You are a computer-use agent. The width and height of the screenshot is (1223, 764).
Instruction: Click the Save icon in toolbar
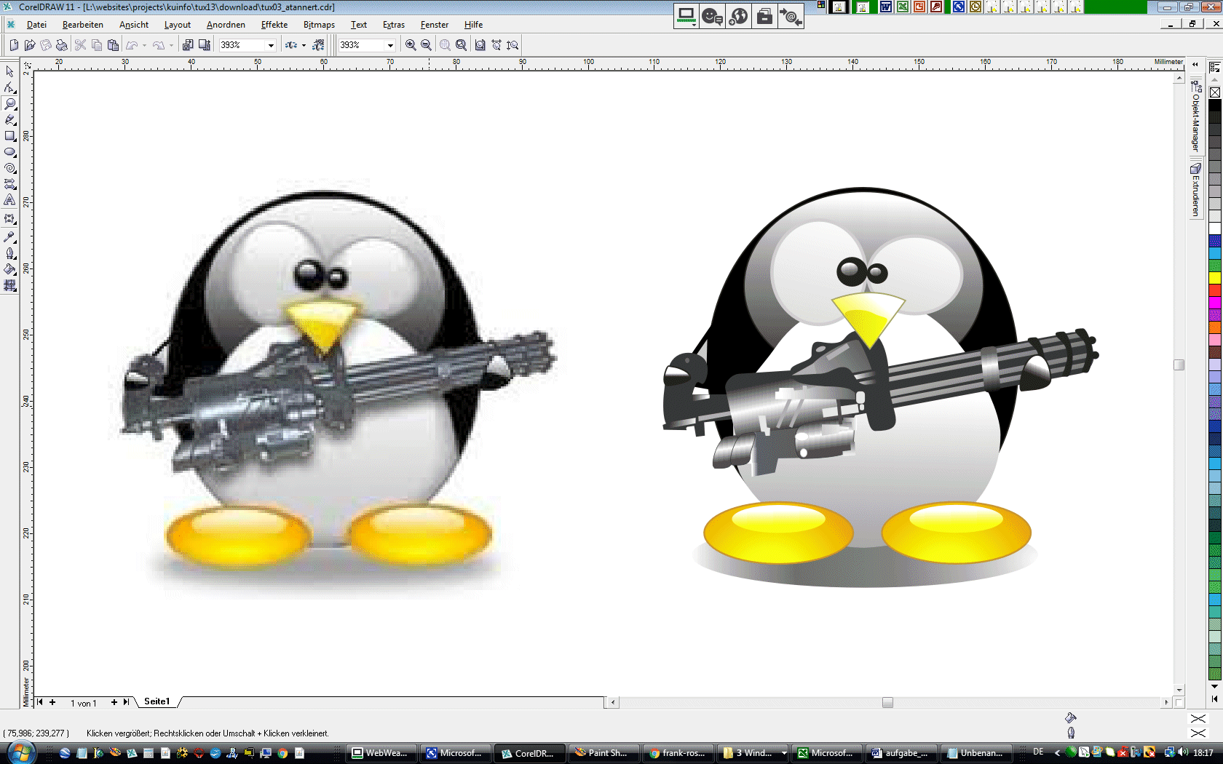point(46,45)
